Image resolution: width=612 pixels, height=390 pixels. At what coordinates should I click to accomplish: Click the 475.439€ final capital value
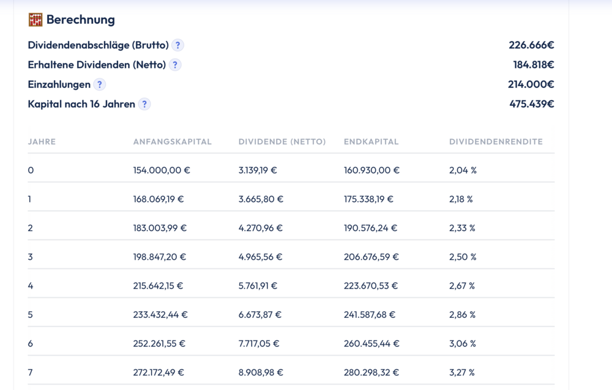coord(532,104)
